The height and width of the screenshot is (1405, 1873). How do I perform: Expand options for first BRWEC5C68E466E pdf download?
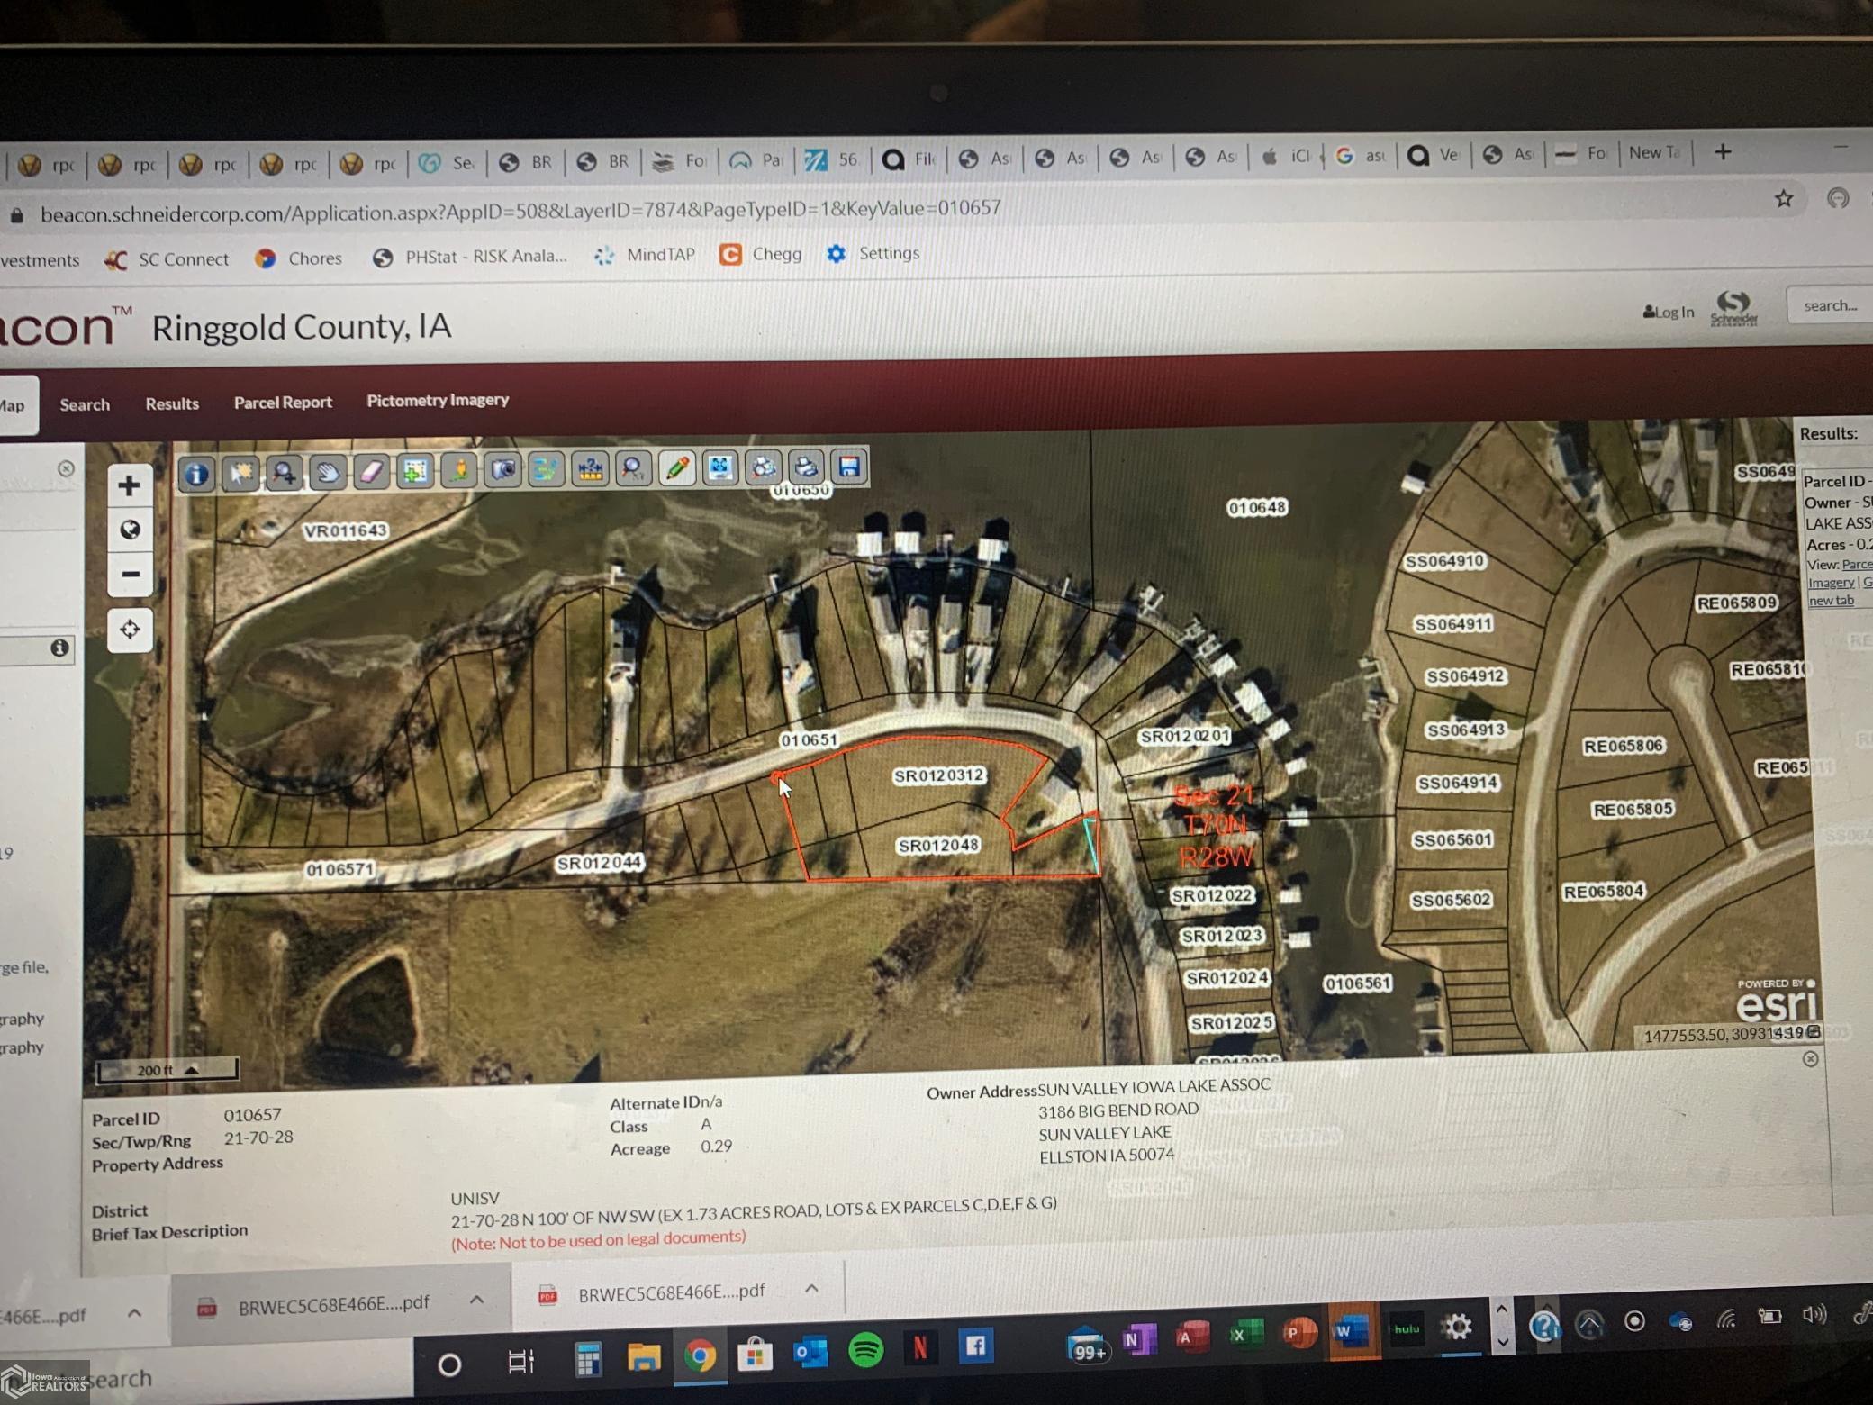point(476,1300)
